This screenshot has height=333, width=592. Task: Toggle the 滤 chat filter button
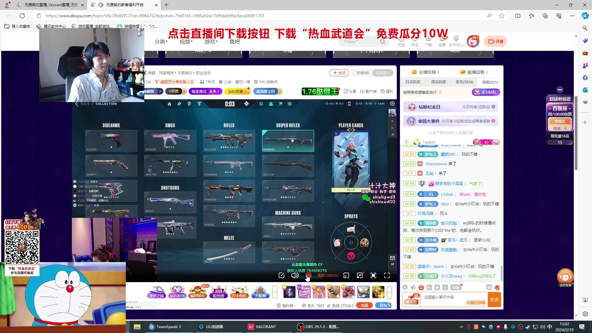point(489,287)
